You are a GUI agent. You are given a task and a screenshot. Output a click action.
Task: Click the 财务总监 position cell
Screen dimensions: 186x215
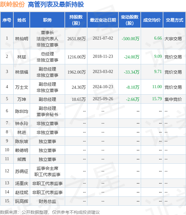click(47, 201)
